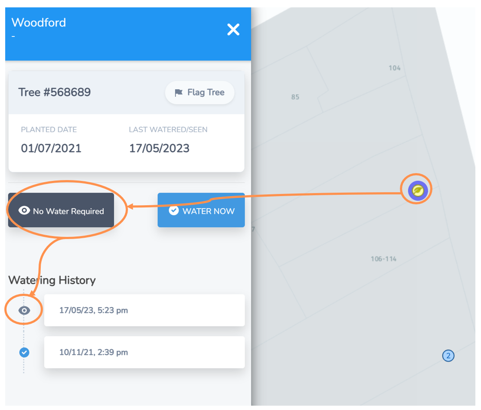
Task: Open the 10/11/21, 2:39 pm history entry
Action: (144, 352)
